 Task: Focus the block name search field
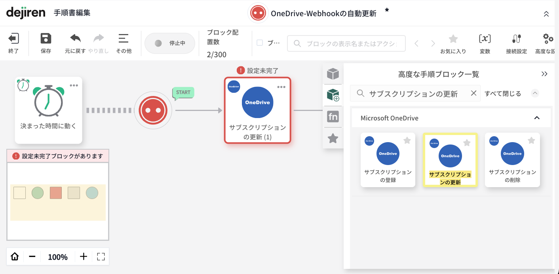point(346,43)
